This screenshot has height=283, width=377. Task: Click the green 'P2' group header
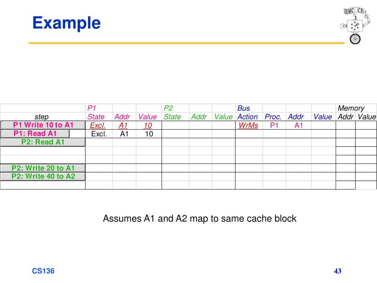click(168, 108)
